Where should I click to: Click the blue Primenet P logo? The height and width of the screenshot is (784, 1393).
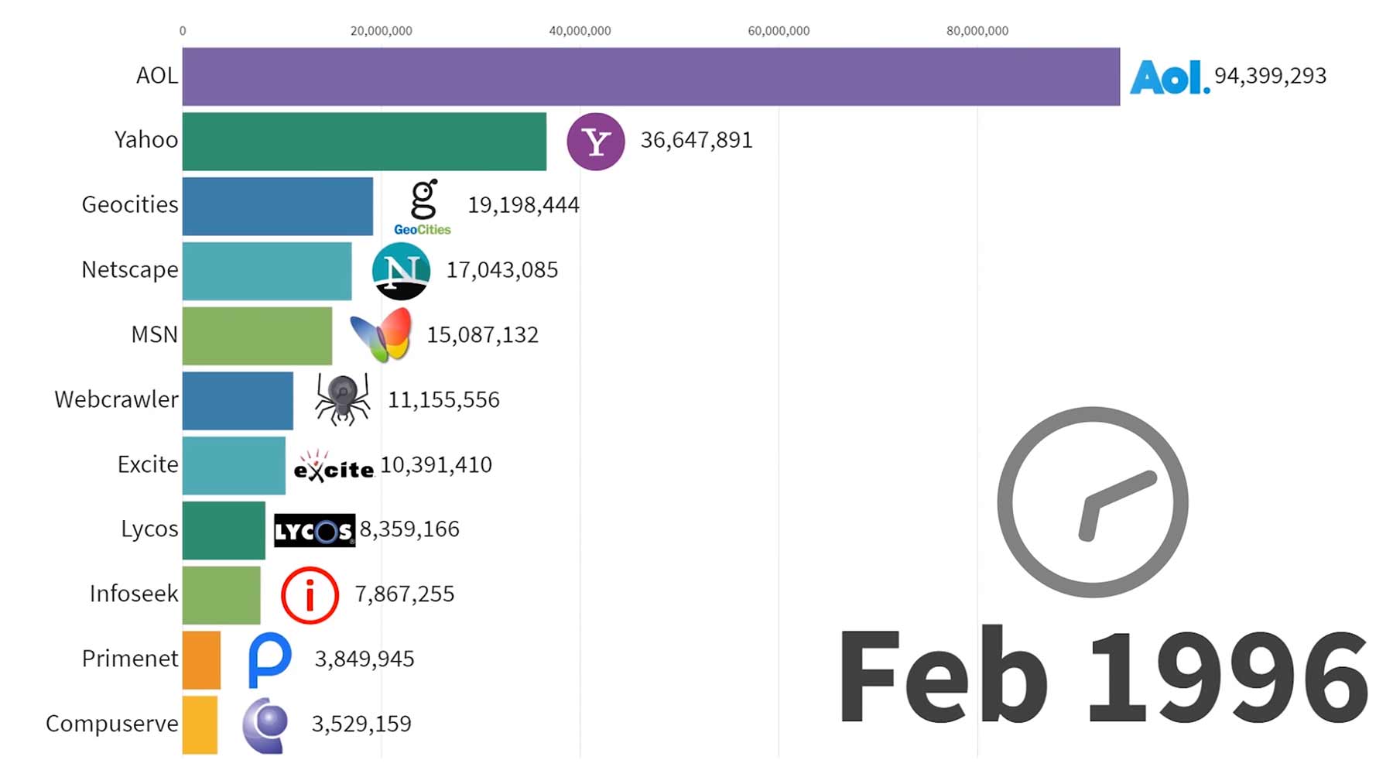coord(269,659)
